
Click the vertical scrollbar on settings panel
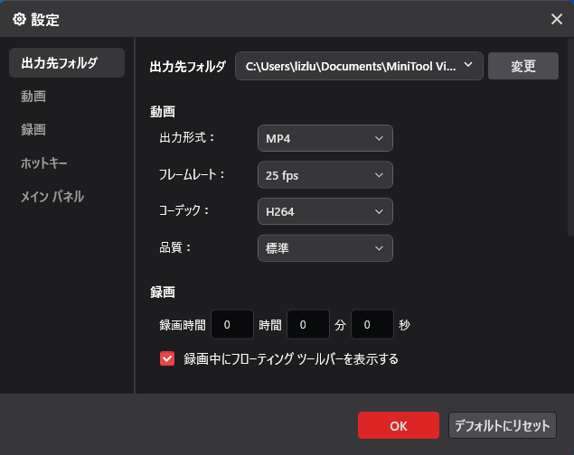pos(570,137)
